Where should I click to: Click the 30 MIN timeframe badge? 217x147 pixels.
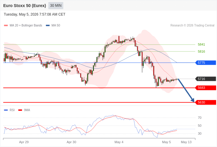point(56,6)
